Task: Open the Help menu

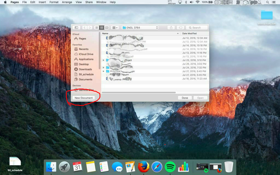Action: coord(113,2)
